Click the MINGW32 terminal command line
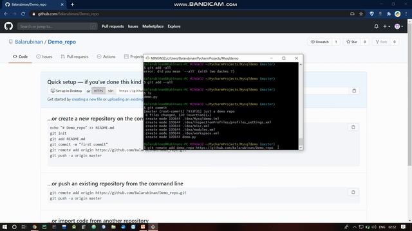Image resolution: width=412 pixels, height=231 pixels. pos(211,148)
